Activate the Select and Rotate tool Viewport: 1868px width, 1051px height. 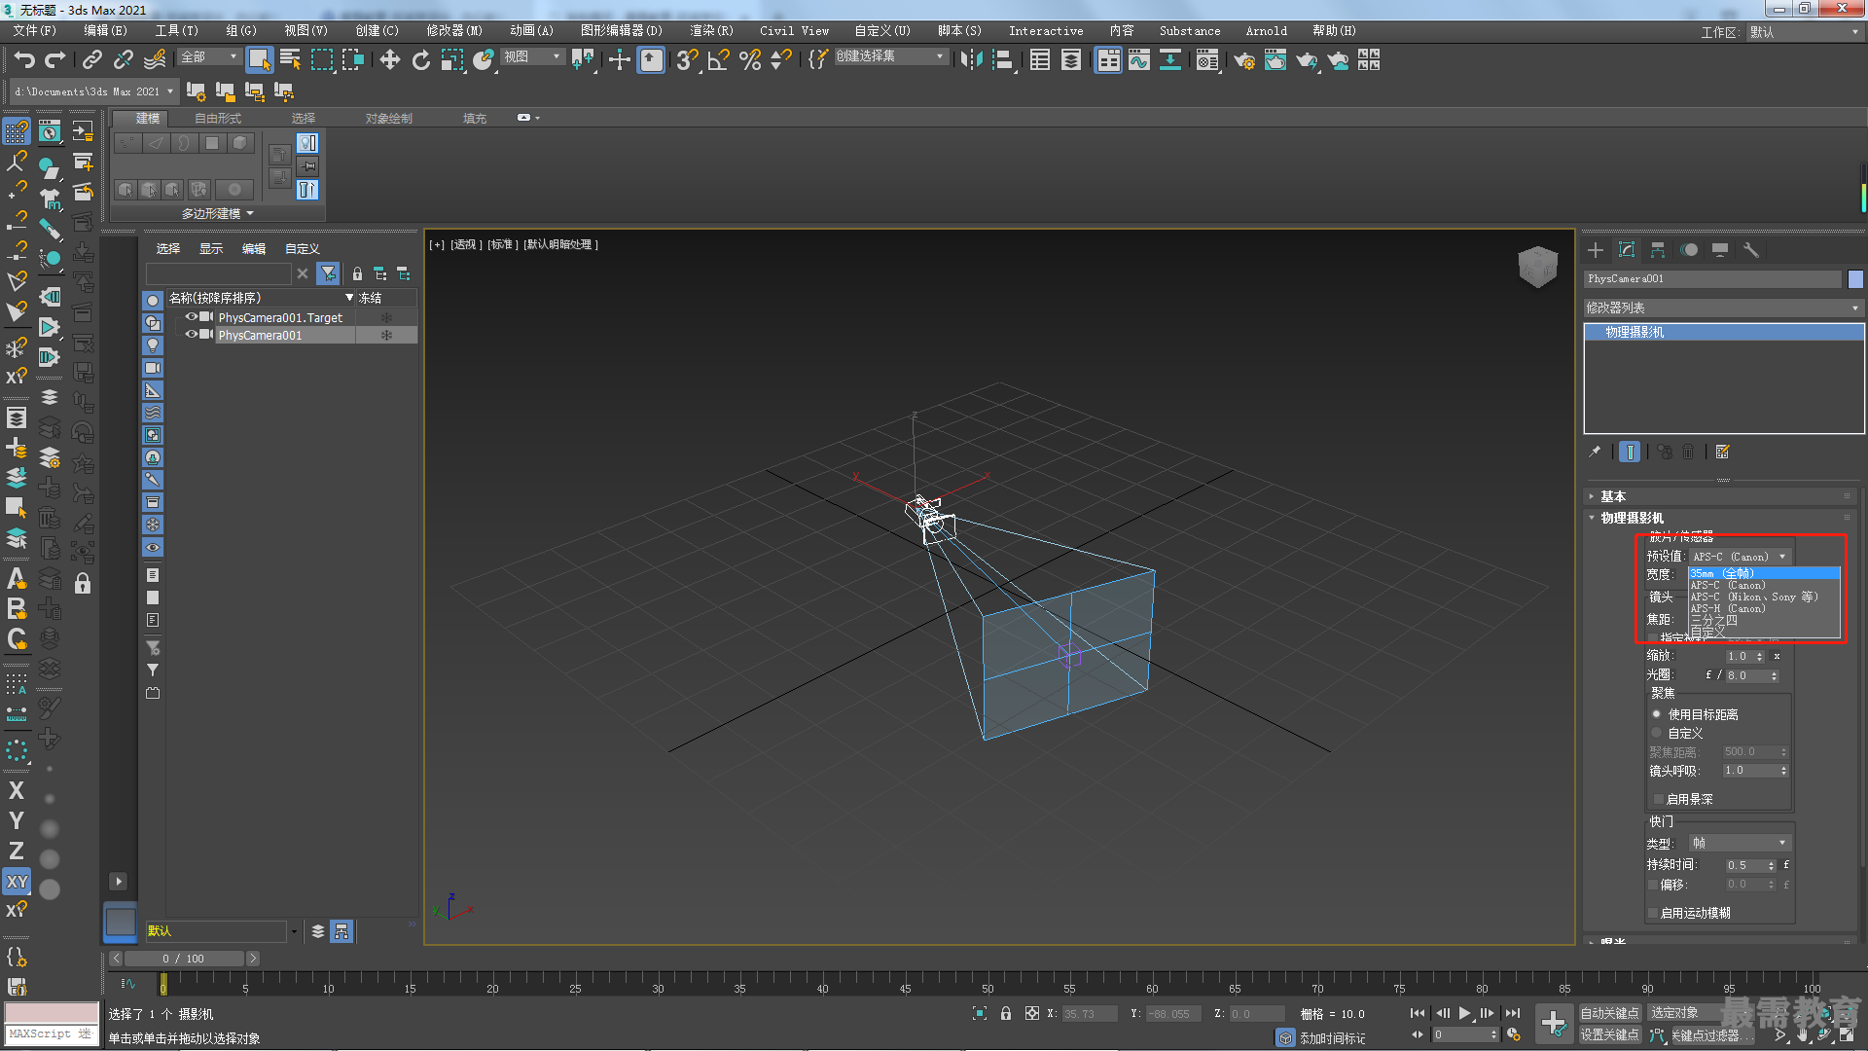(x=421, y=60)
